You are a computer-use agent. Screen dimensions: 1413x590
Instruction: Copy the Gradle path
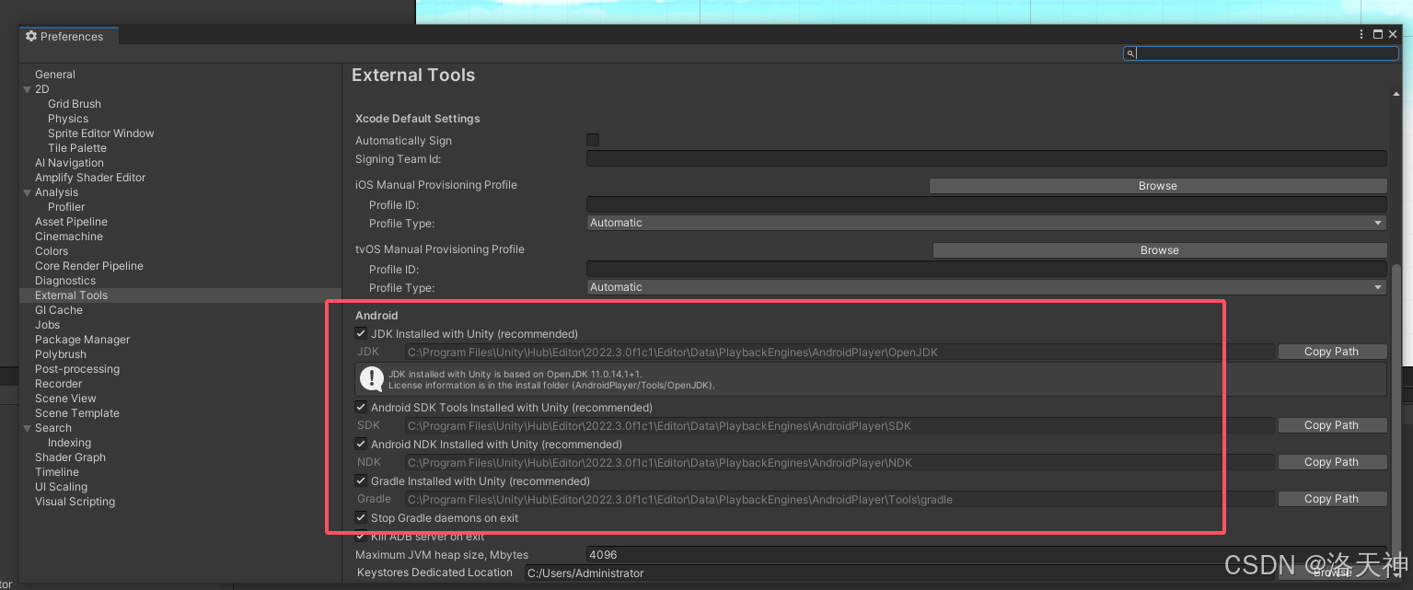coord(1332,499)
